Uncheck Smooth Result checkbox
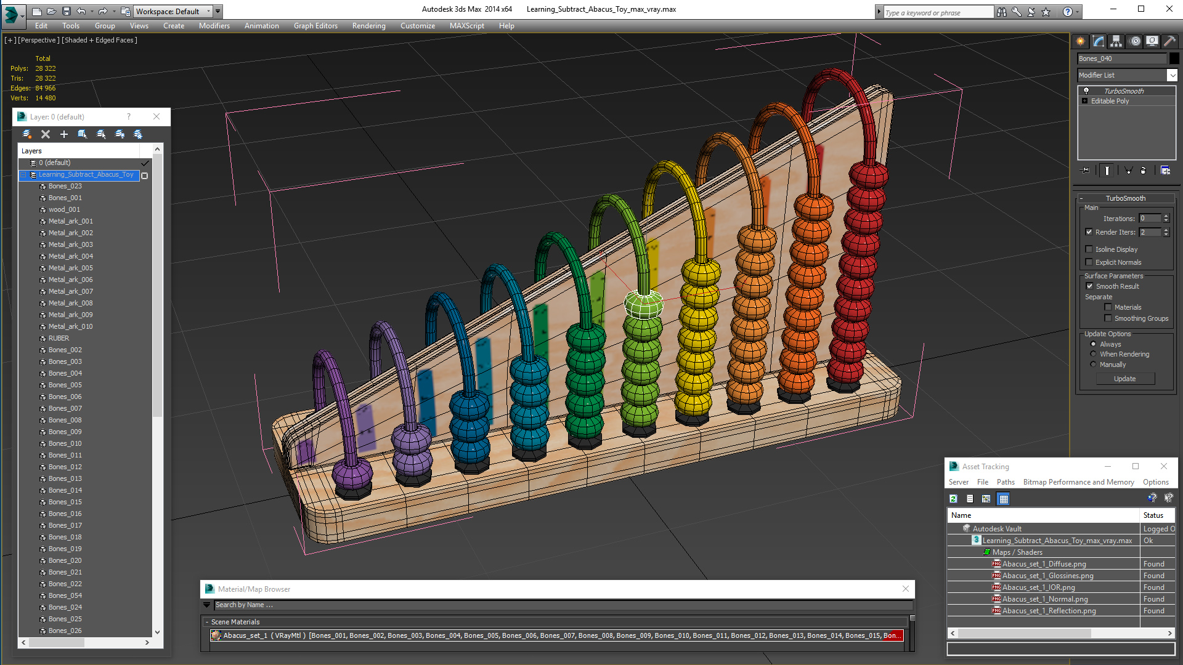1183x665 pixels. coord(1089,286)
